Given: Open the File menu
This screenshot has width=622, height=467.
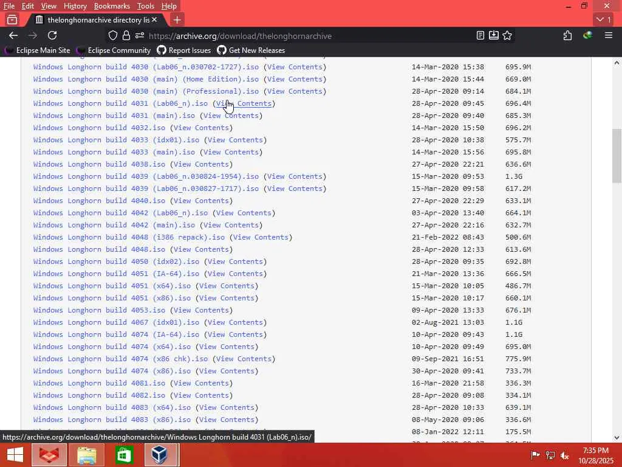Looking at the screenshot, I should 9,6.
